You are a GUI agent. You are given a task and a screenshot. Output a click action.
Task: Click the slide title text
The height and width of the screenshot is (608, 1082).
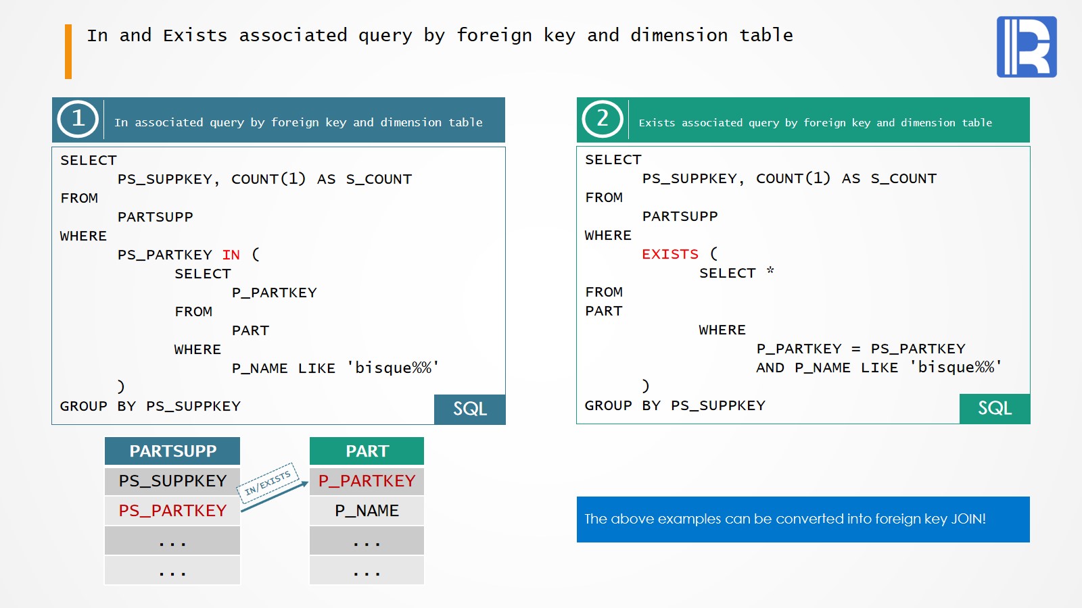[440, 35]
